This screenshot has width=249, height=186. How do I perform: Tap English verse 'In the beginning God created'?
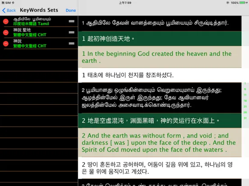[x=160, y=57]
